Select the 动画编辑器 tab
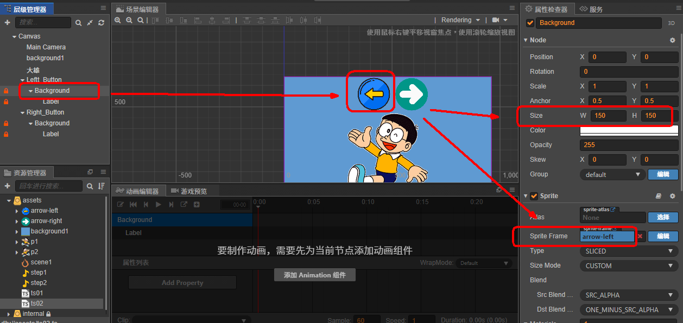The height and width of the screenshot is (323, 683). (137, 191)
